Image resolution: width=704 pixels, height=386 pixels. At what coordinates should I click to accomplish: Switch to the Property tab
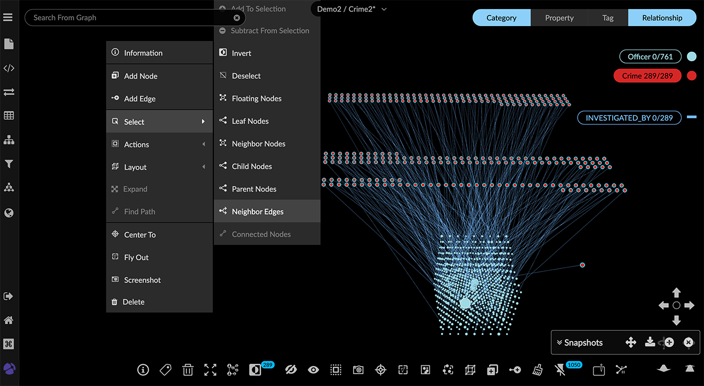click(x=559, y=18)
